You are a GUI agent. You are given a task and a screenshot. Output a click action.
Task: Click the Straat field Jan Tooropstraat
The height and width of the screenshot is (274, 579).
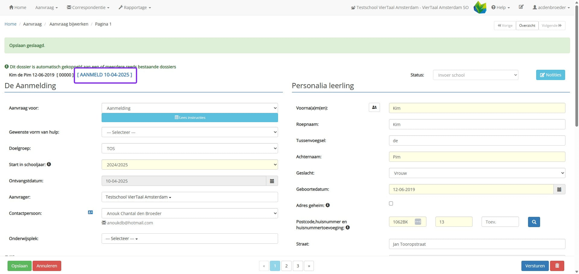(477, 244)
